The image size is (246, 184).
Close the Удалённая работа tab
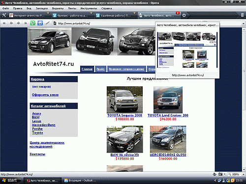click(134, 13)
